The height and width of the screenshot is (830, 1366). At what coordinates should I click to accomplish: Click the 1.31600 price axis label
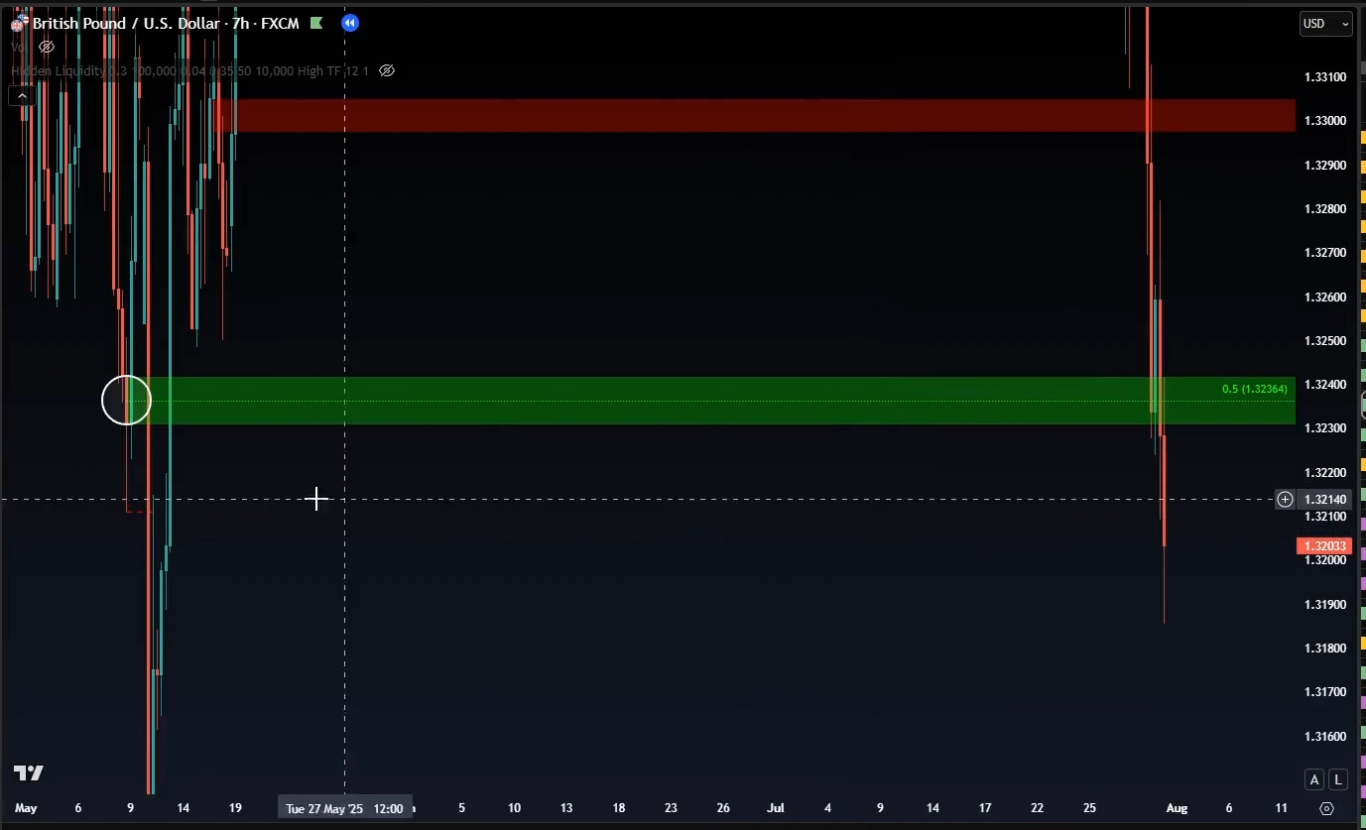pyautogui.click(x=1325, y=737)
